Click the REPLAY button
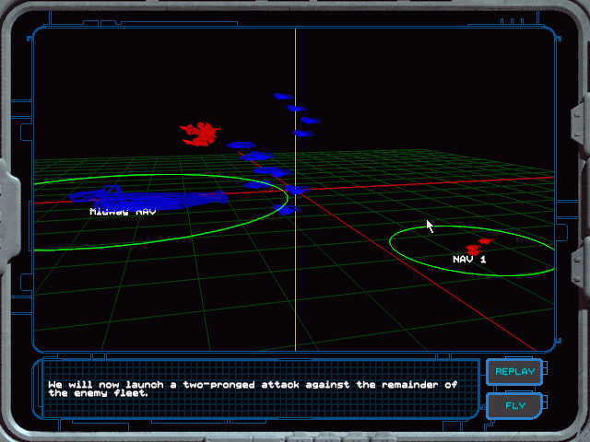The image size is (590, 442). coord(514,372)
